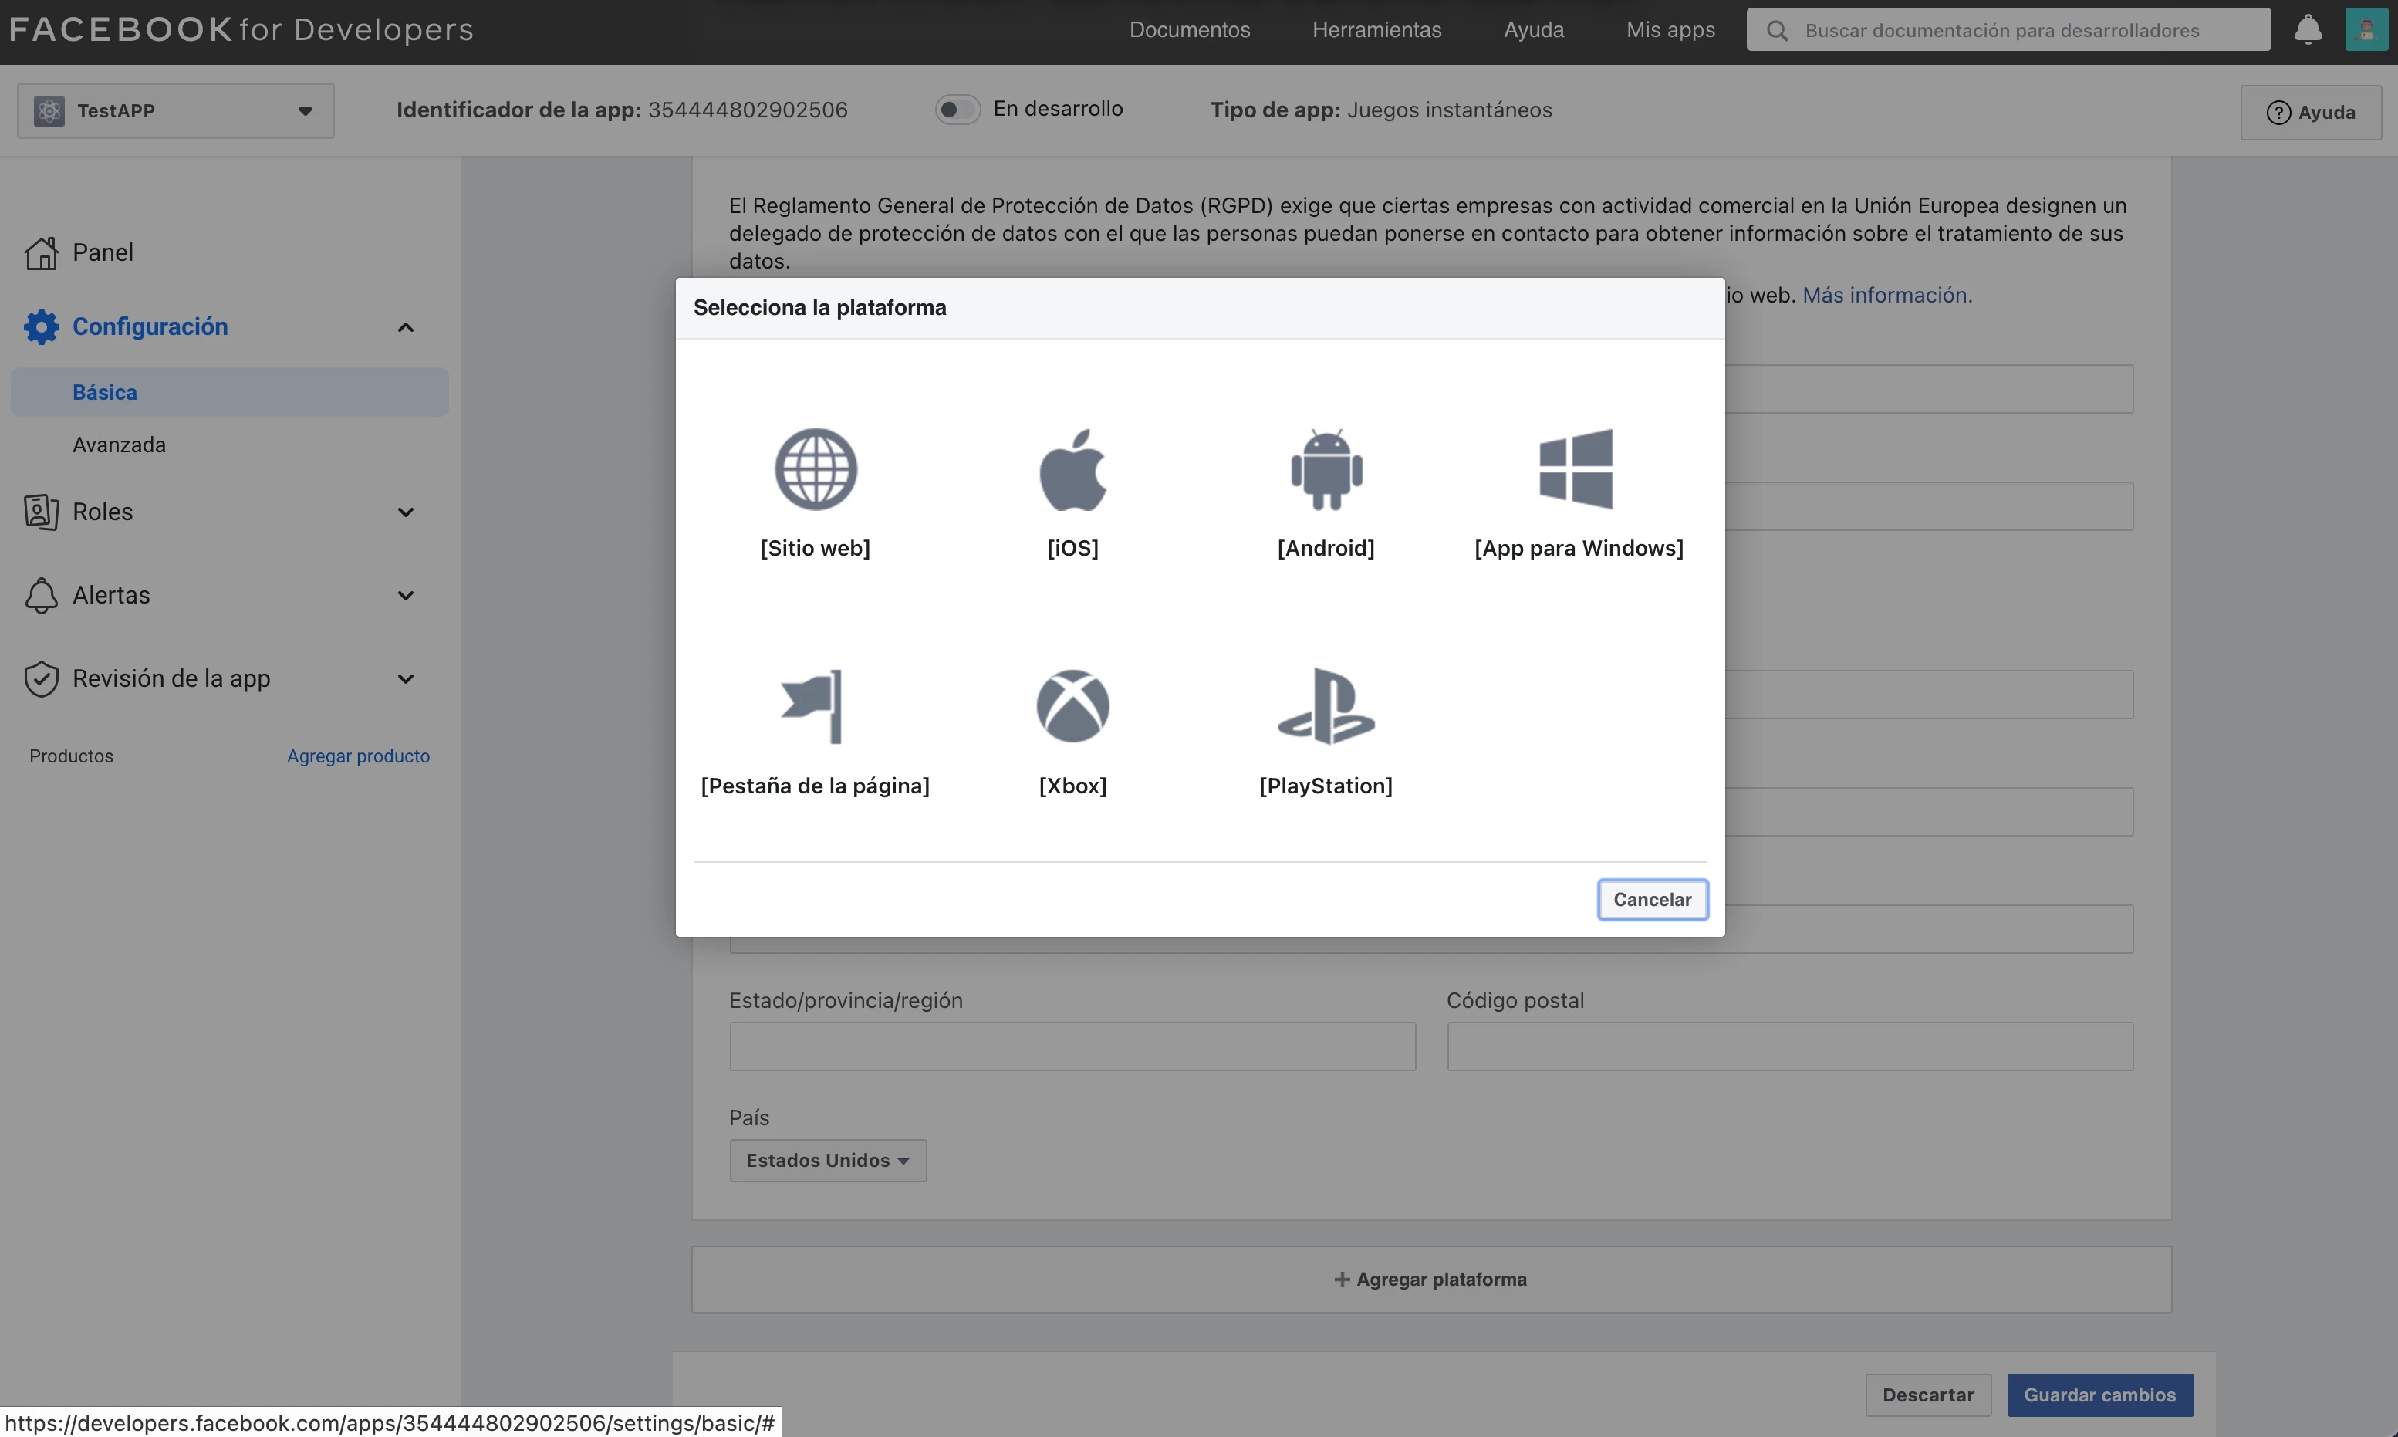This screenshot has height=1437, width=2398.
Task: Pick the PlayStation platform icon
Action: click(x=1326, y=707)
